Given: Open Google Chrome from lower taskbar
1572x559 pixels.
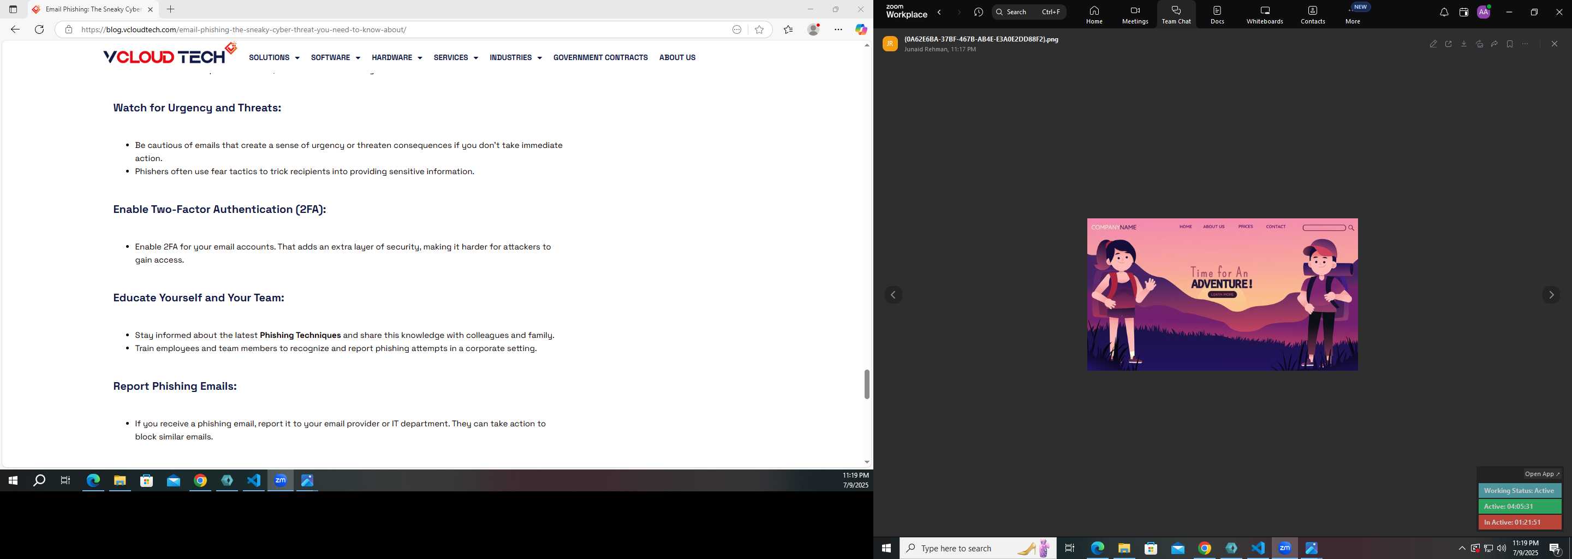Looking at the screenshot, I should click(1205, 548).
